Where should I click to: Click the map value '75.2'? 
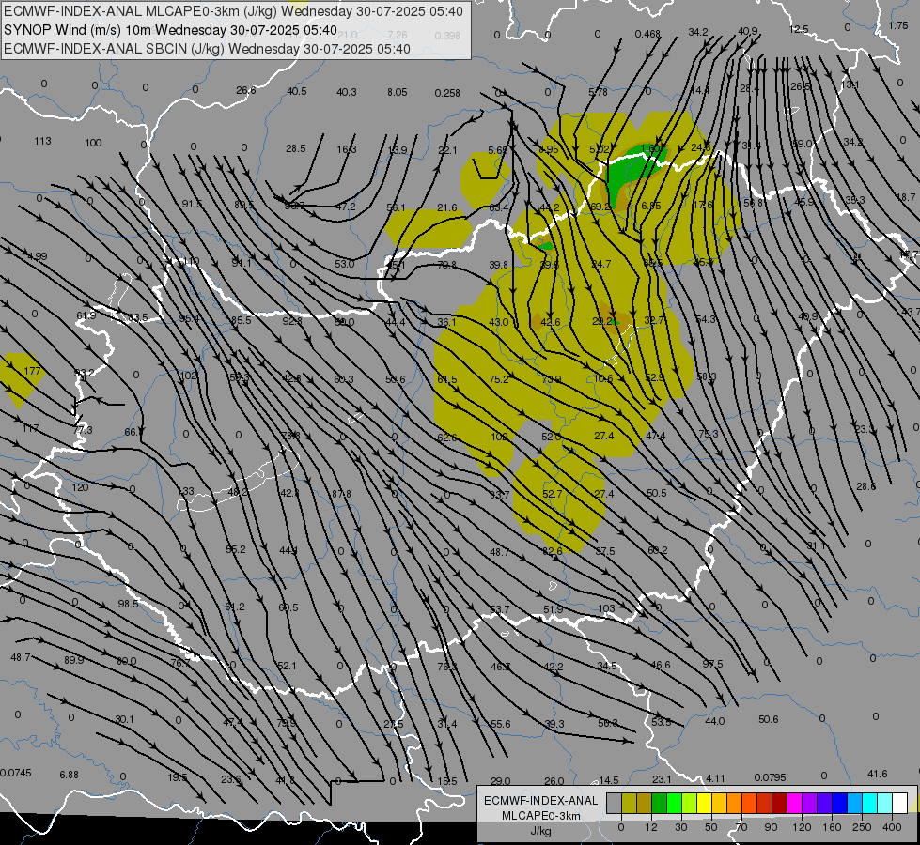[499, 379]
